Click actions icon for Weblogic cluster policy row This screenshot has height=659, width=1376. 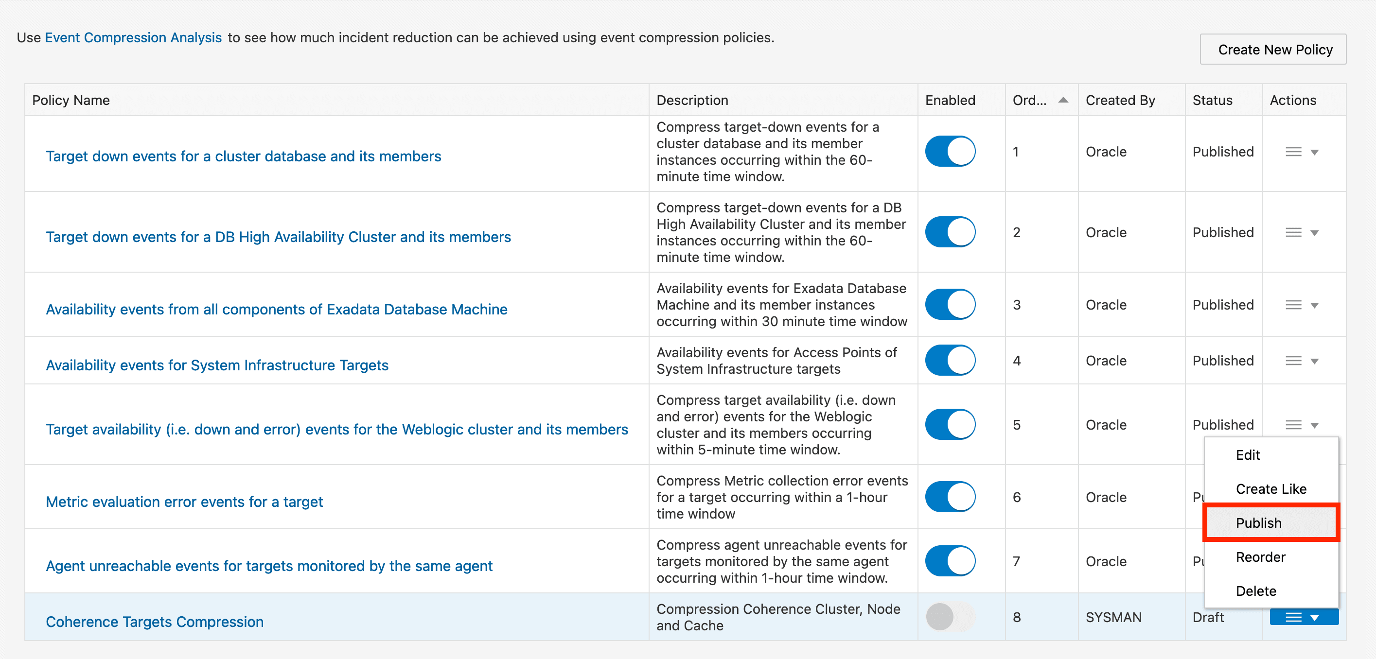pos(1293,425)
